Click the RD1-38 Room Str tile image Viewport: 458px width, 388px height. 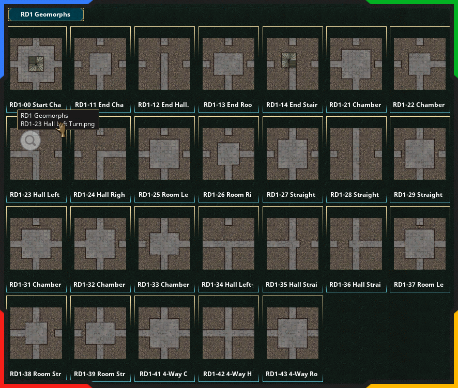[x=36, y=333]
